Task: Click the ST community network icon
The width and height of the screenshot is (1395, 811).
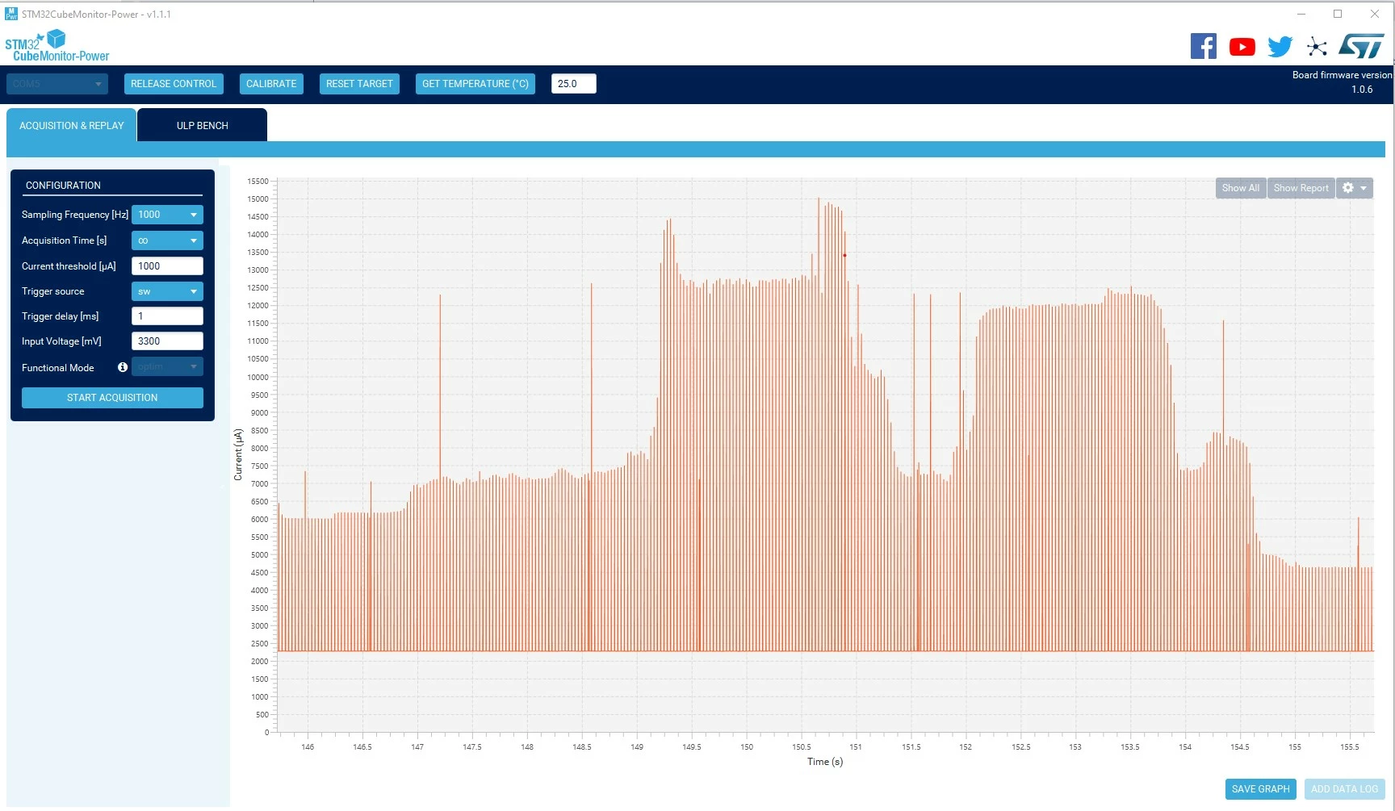Action: point(1317,47)
